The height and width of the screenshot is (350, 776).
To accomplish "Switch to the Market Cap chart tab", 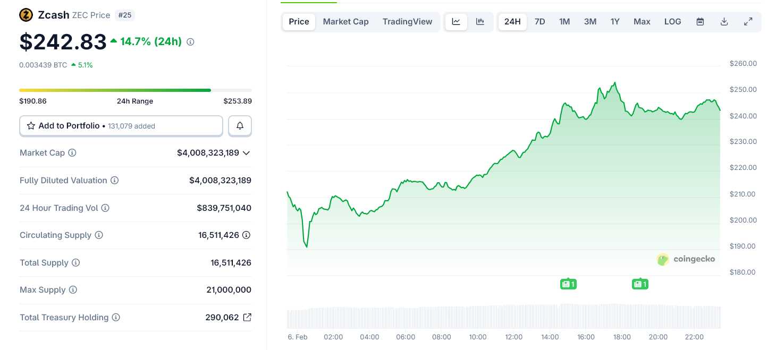I will coord(345,22).
